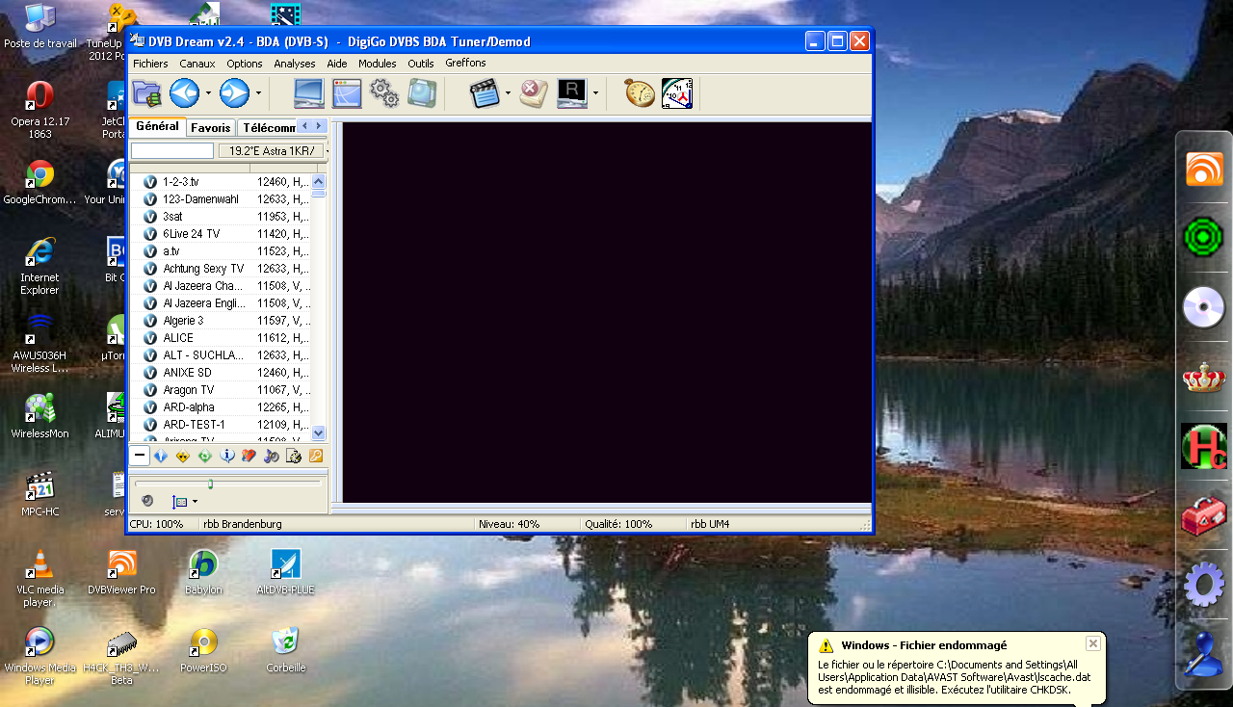The image size is (1233, 707).
Task: Open the Modules menu
Action: tap(377, 64)
